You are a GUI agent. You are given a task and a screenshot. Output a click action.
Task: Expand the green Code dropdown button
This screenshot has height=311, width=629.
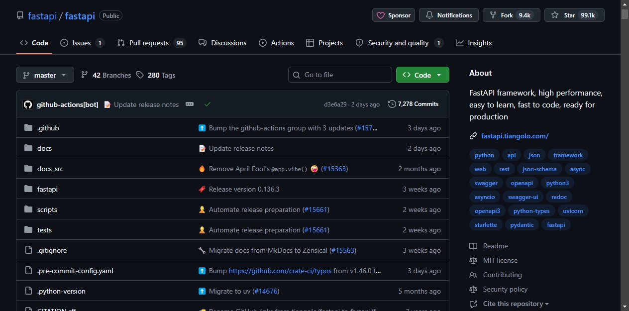coord(422,75)
